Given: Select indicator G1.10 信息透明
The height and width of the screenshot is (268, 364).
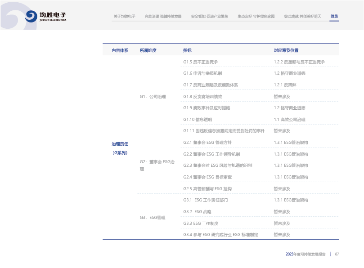Looking at the screenshot, I should [198, 120].
